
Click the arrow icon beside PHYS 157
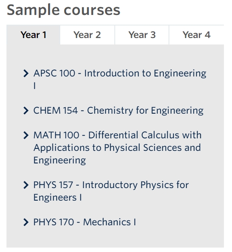pos(26,185)
